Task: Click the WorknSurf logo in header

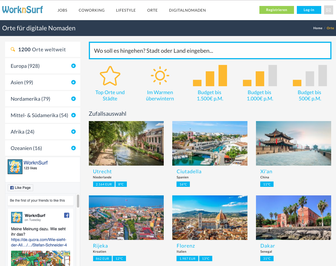Action: point(22,10)
